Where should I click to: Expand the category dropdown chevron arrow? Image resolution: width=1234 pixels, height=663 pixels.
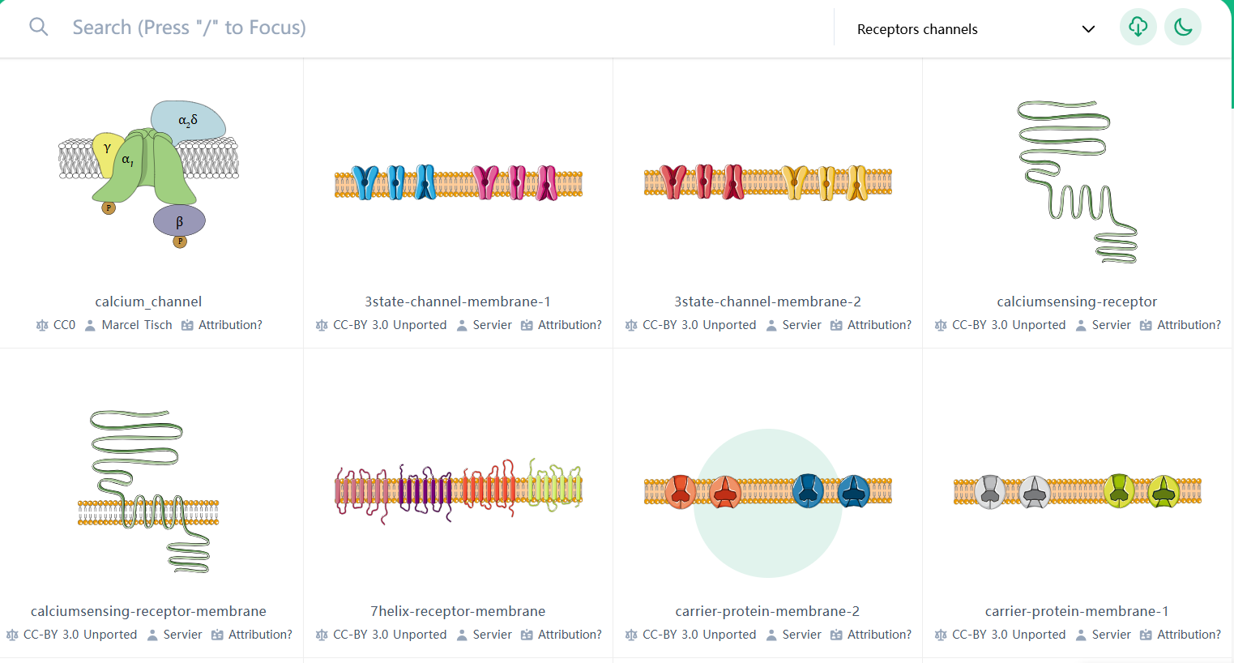(x=1088, y=29)
